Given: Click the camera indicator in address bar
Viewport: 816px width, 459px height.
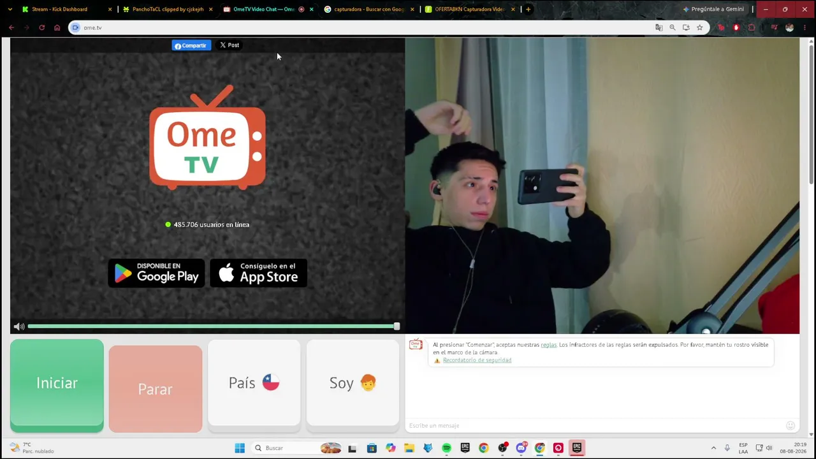Looking at the screenshot, I should click(x=75, y=27).
